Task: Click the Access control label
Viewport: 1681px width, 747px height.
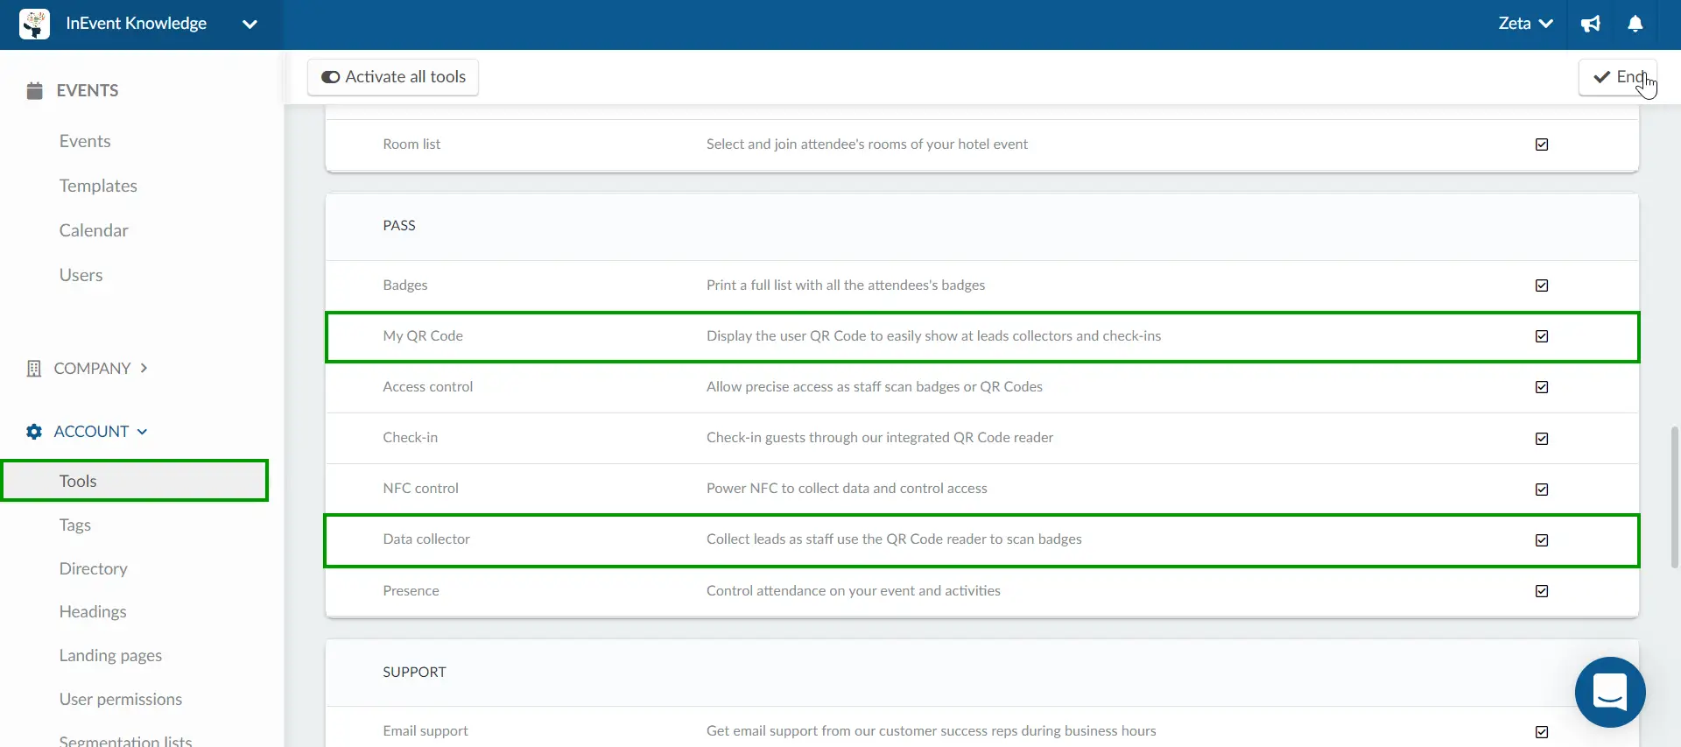Action: [427, 386]
